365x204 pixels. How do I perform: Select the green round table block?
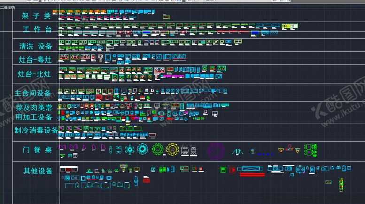coord(157,150)
